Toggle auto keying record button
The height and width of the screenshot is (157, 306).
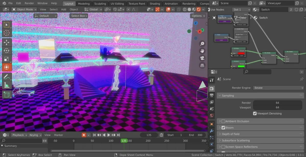[84, 135]
